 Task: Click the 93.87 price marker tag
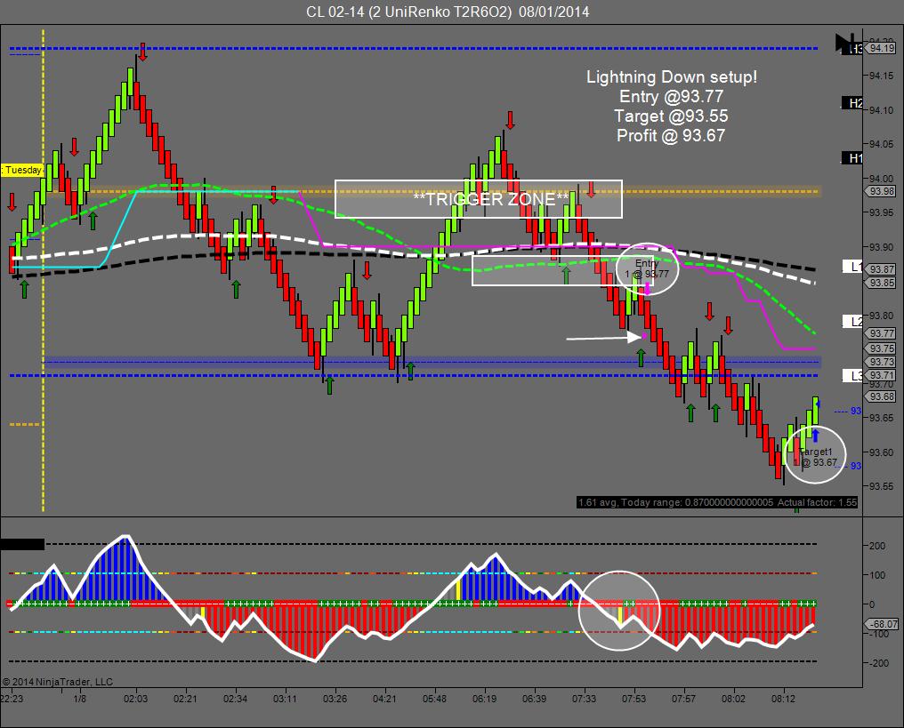click(882, 269)
